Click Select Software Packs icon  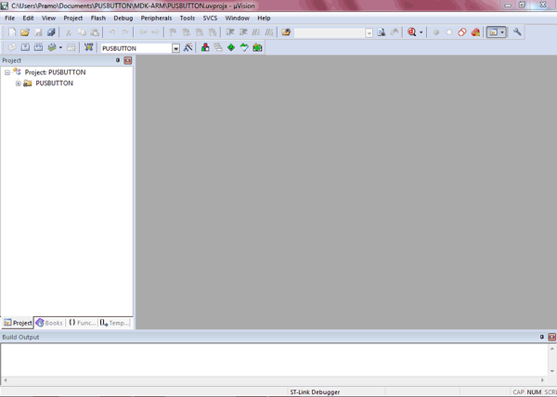244,47
